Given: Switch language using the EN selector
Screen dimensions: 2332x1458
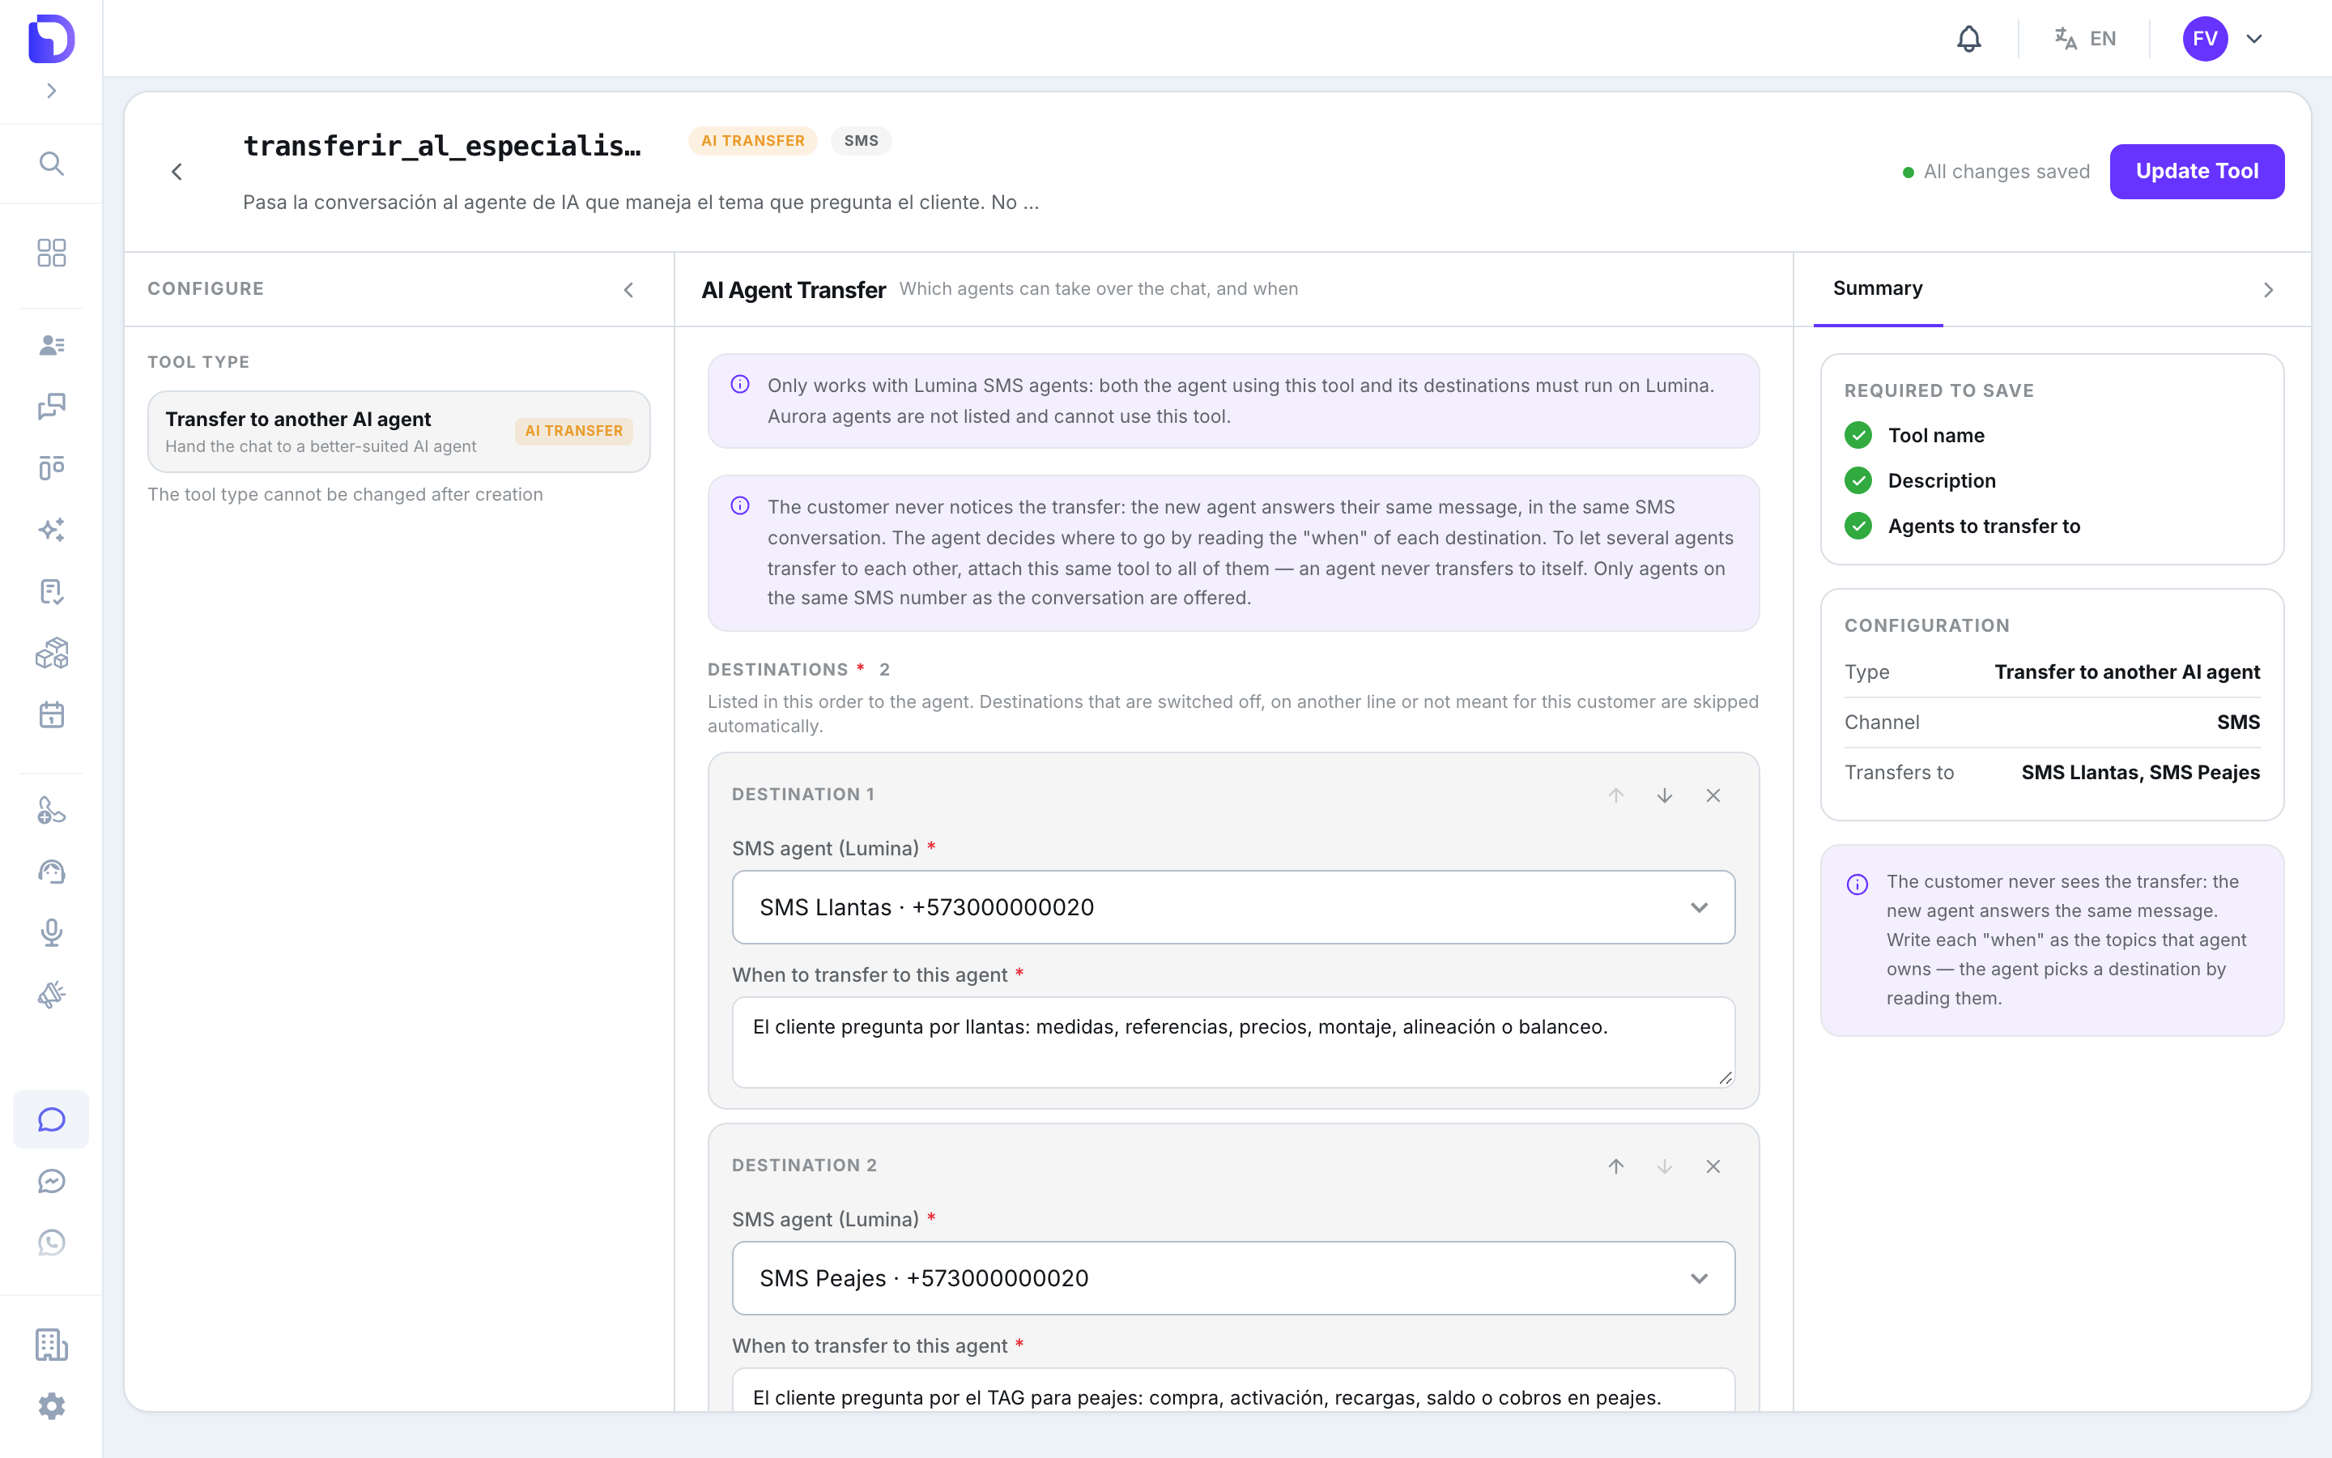Looking at the screenshot, I should click(2085, 39).
